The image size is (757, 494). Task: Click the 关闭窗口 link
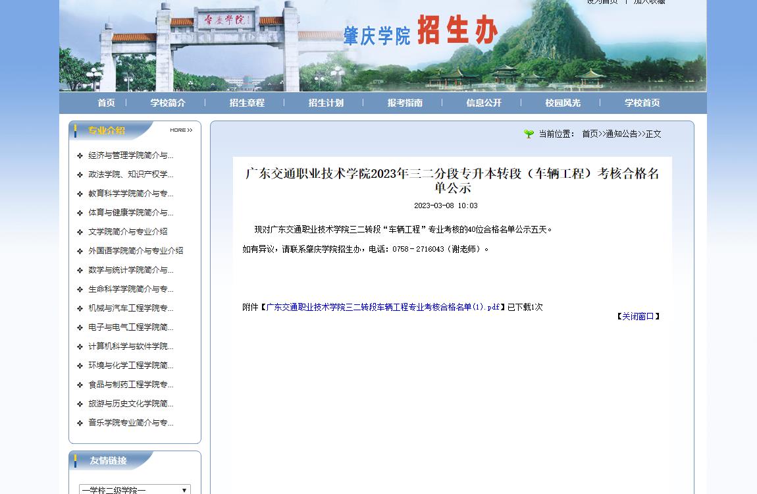(x=638, y=316)
